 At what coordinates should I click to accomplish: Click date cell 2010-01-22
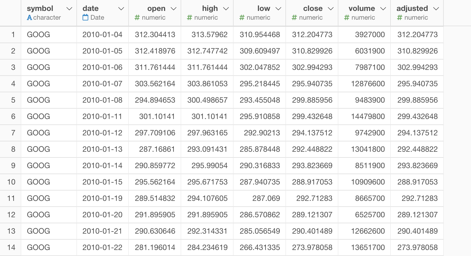tap(102, 248)
